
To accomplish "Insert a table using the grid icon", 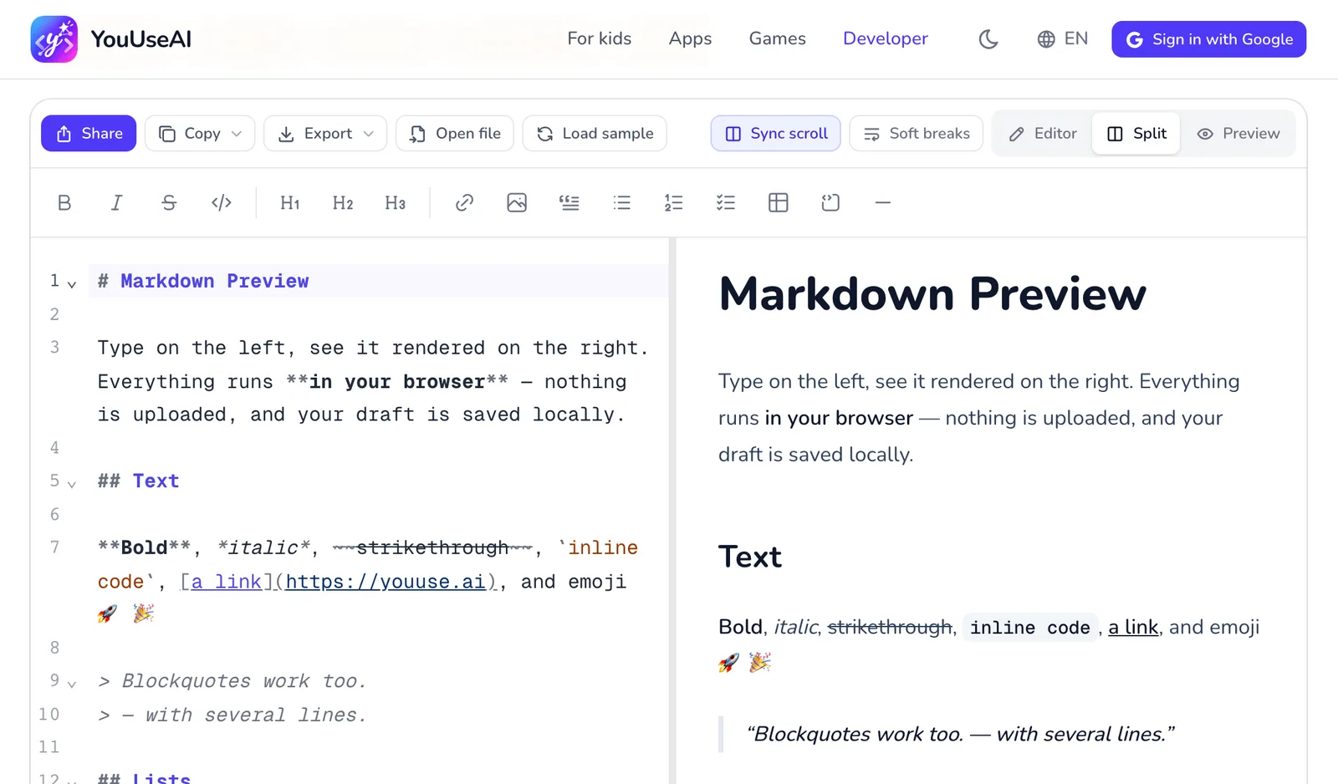I will 778,202.
